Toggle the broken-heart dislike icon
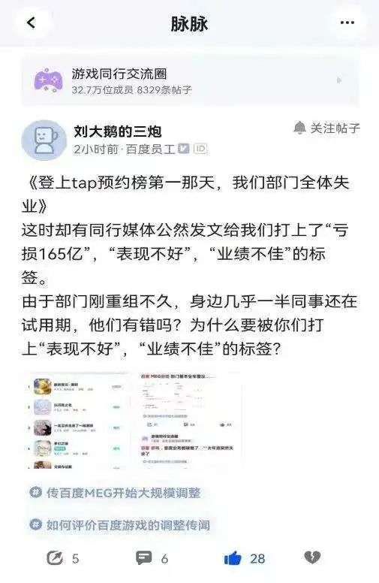379x583 pixels. pyautogui.click(x=312, y=557)
